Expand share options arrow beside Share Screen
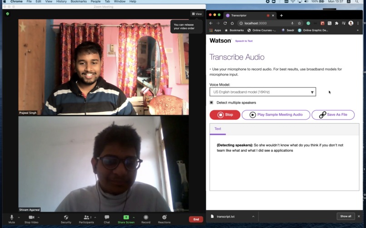This screenshot has height=228, width=366. (x=134, y=218)
